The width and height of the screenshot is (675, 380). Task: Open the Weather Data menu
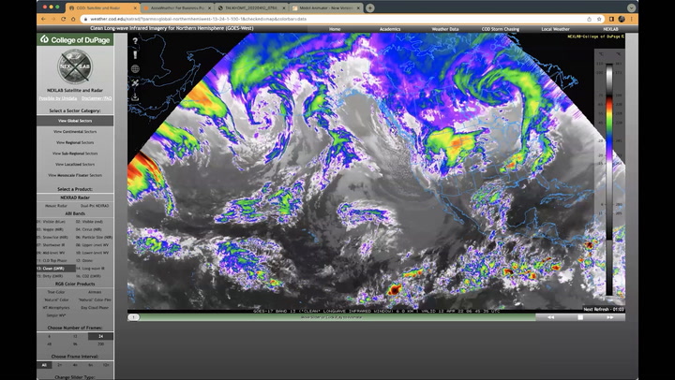(444, 29)
